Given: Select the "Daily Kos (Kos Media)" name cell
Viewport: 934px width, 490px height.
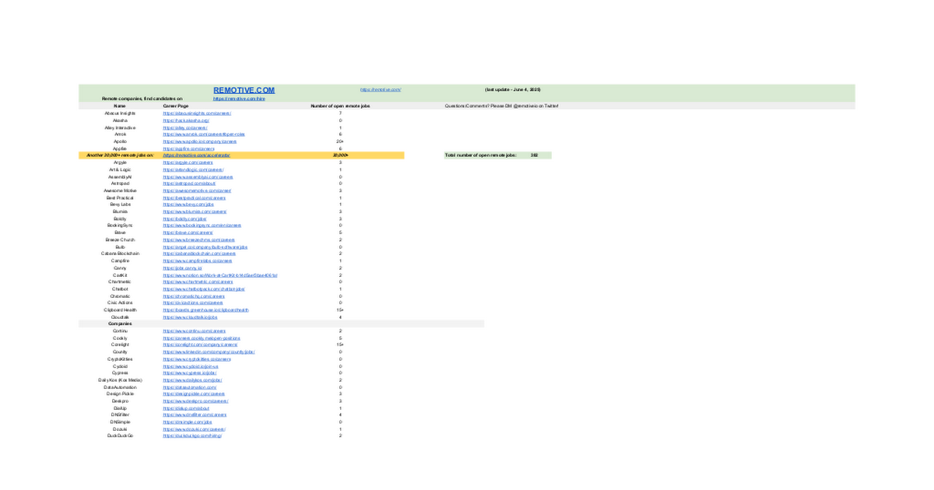Looking at the screenshot, I should (x=120, y=380).
